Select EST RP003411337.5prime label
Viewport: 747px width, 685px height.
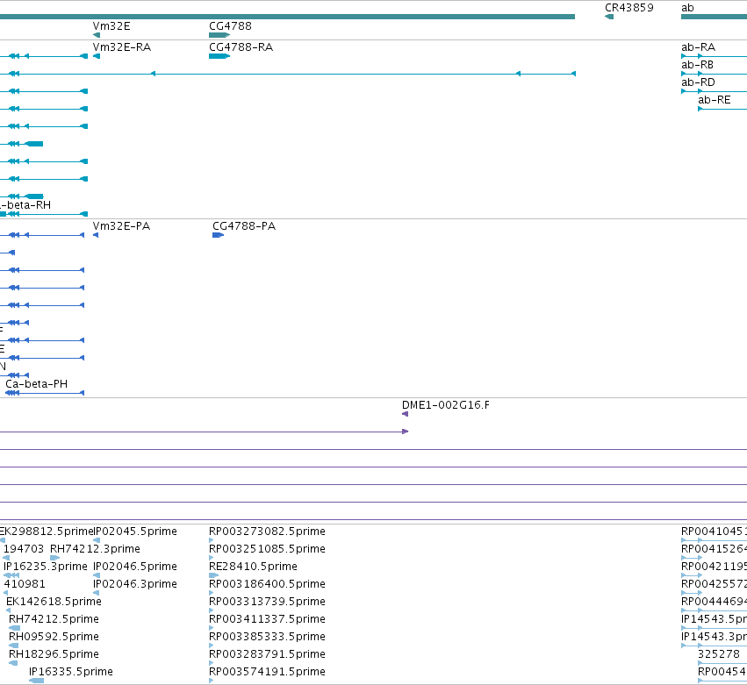(267, 619)
